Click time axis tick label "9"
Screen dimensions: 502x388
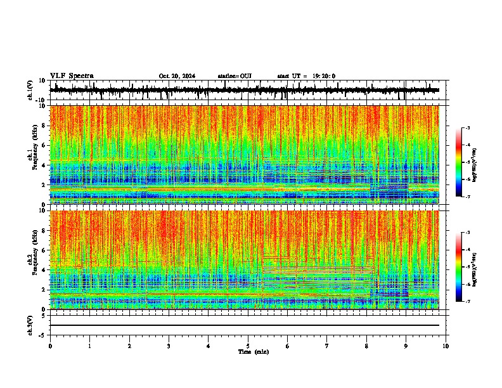pyautogui.click(x=406, y=346)
